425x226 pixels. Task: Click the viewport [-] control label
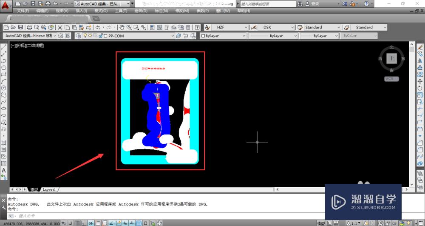pyautogui.click(x=13, y=46)
